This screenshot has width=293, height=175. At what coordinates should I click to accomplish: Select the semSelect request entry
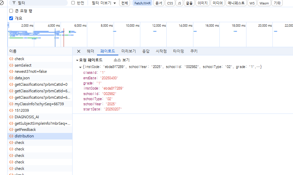23,65
